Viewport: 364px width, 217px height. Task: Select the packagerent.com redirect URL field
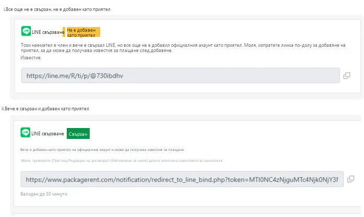point(182,179)
